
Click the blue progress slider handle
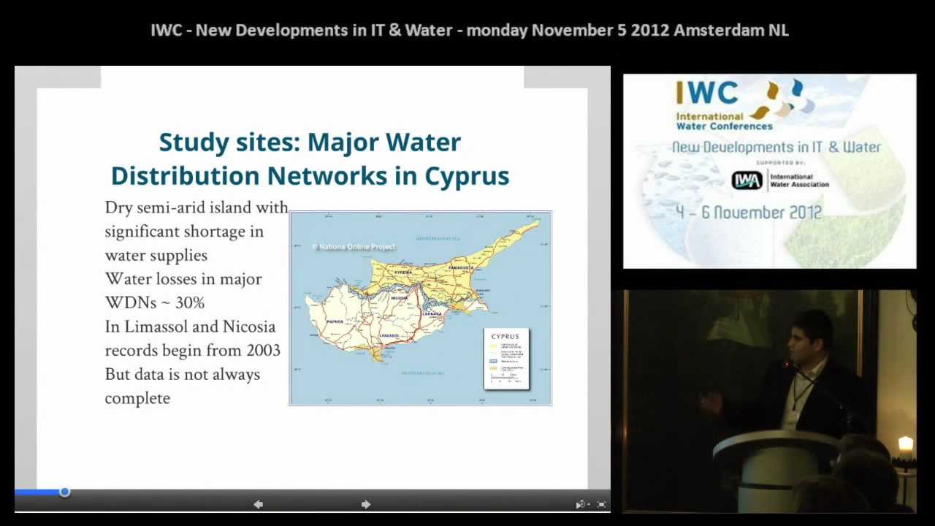coord(64,492)
